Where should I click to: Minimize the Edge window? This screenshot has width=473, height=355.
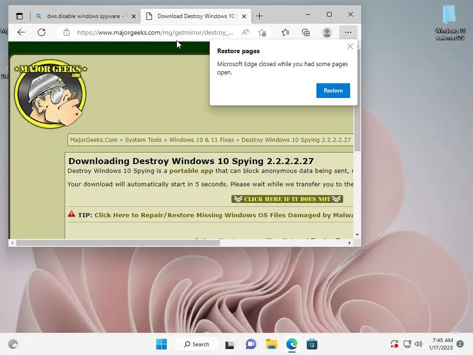pos(308,14)
